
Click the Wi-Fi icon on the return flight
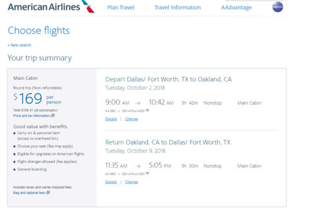[x=147, y=173]
